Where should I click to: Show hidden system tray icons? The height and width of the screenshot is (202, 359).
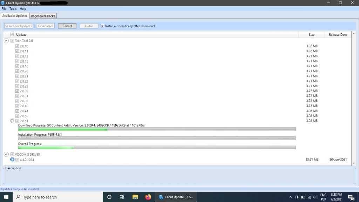(290, 197)
